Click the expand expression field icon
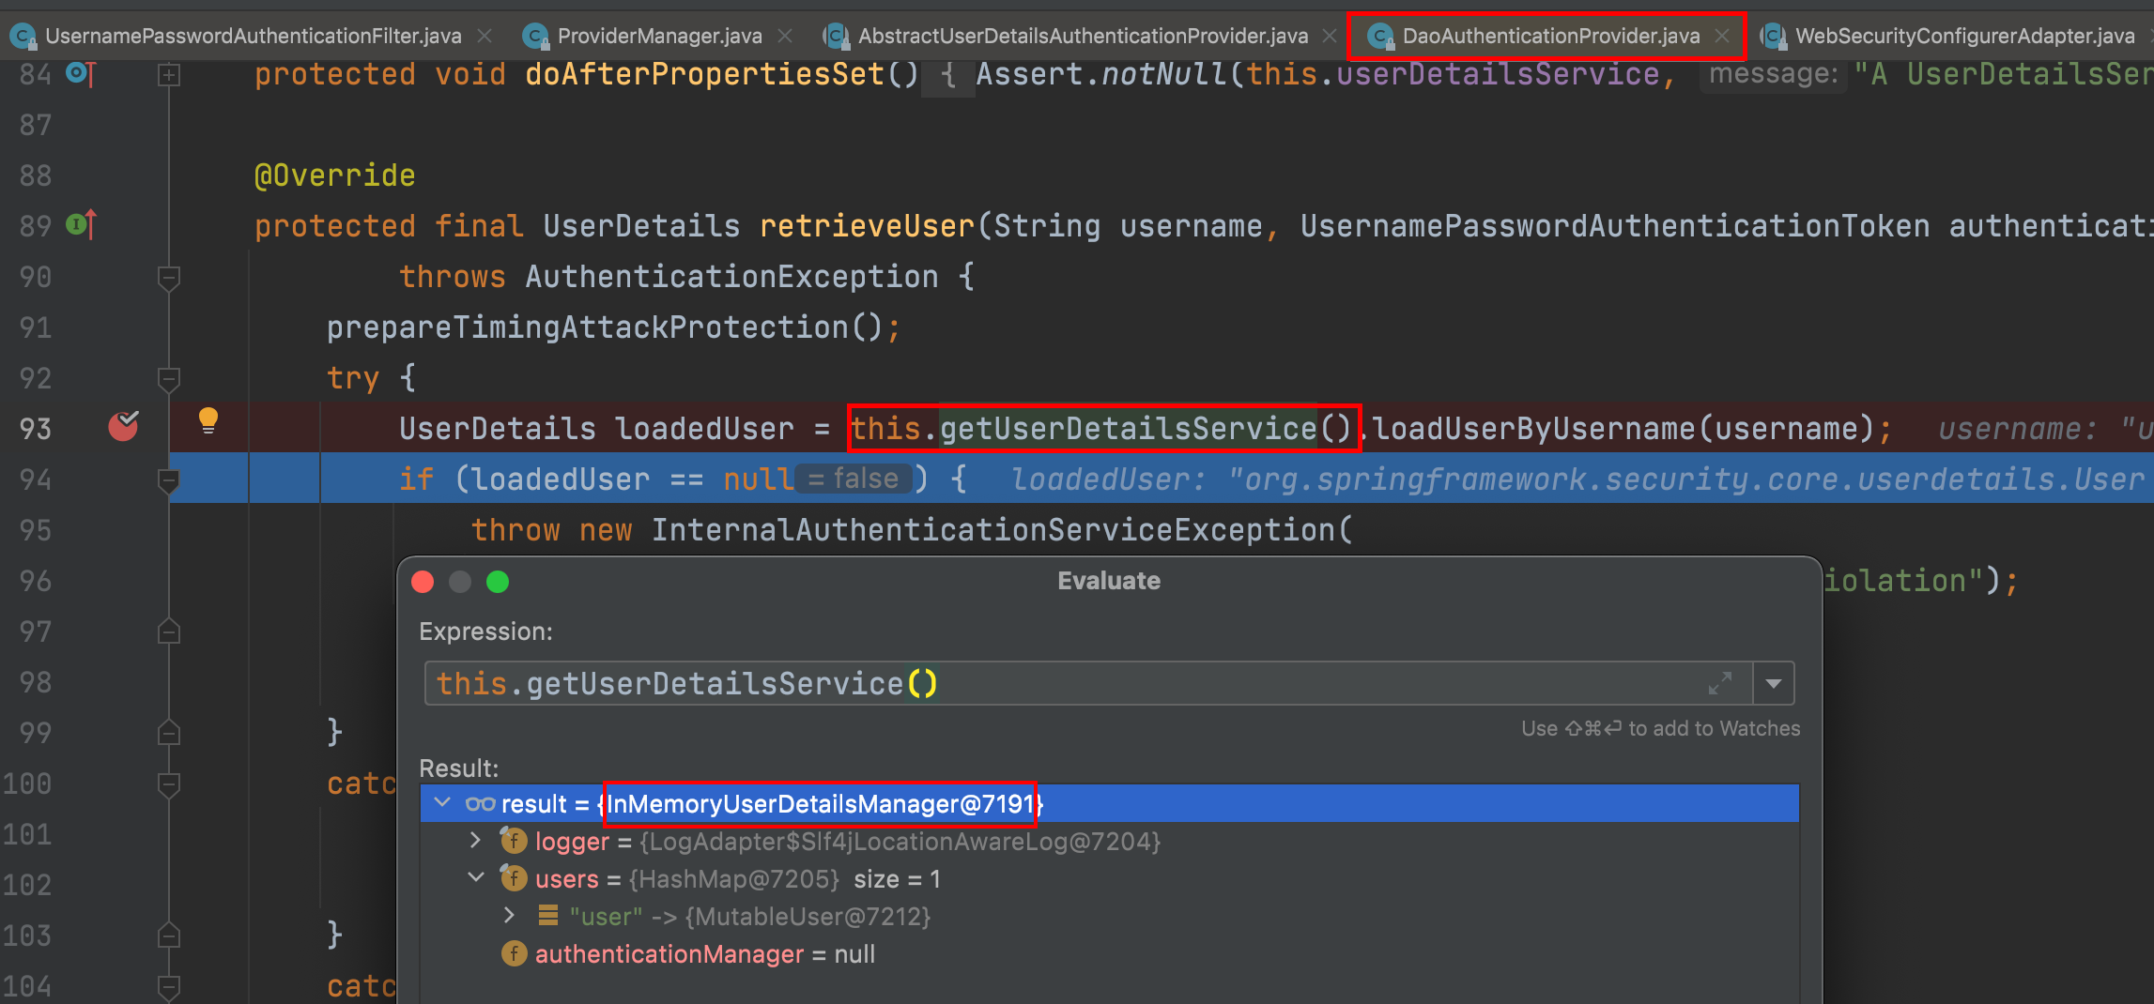The height and width of the screenshot is (1004, 2154). [x=1719, y=683]
